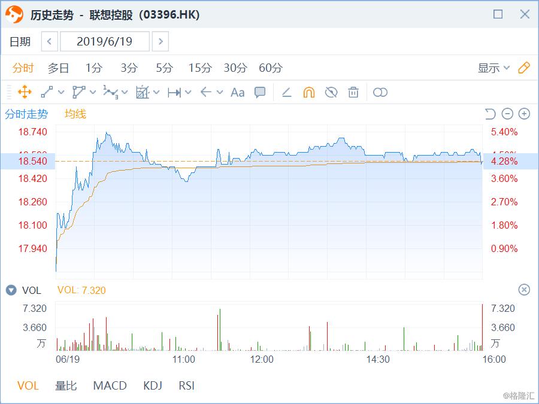The image size is (539, 404).
Task: Go to next date arrow
Action: (x=160, y=41)
